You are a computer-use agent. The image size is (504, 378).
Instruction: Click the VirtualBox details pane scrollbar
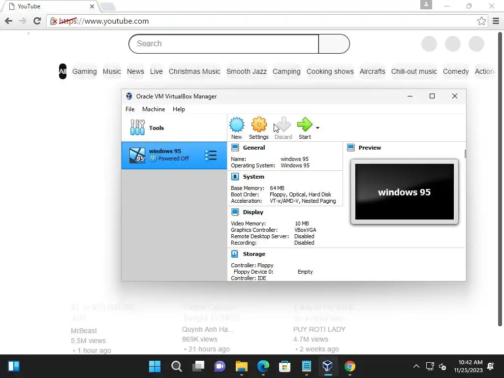(465, 154)
